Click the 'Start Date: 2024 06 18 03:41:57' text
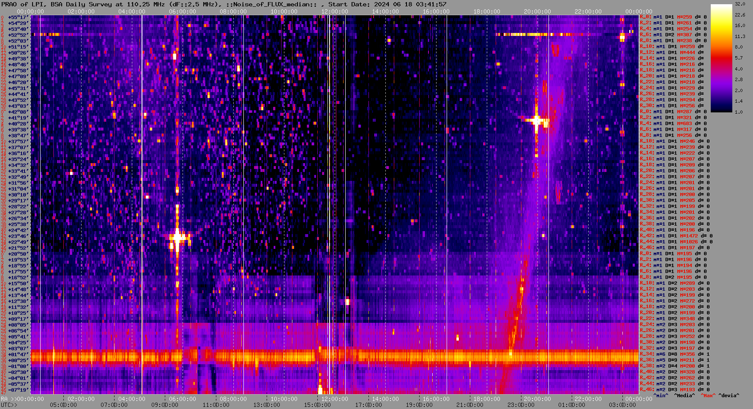 tap(387, 4)
